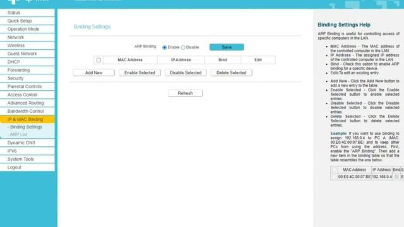
Task: Click the MAC Address column header
Action: click(x=130, y=60)
